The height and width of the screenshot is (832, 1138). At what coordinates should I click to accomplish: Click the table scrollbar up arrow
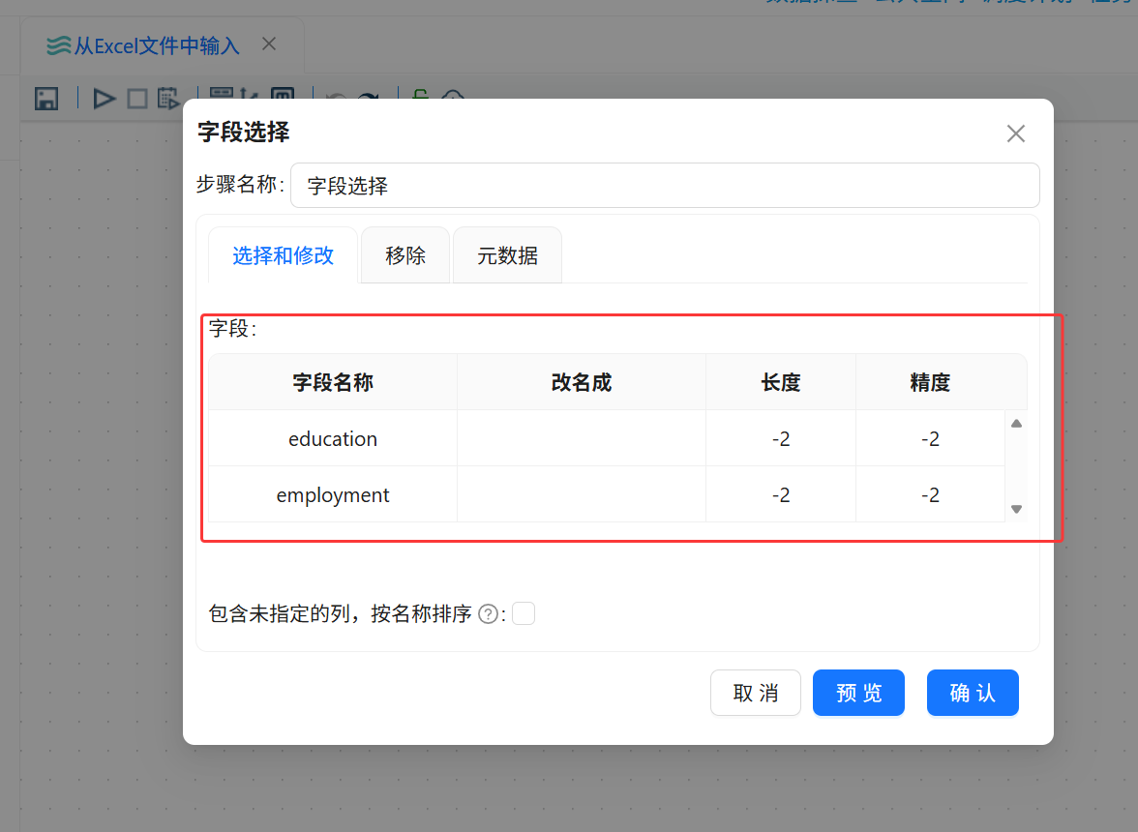1016,424
